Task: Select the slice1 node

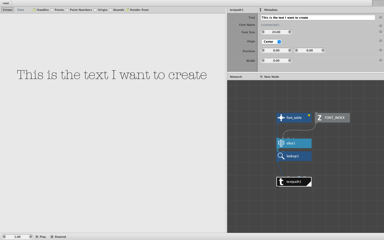Action: (x=294, y=143)
